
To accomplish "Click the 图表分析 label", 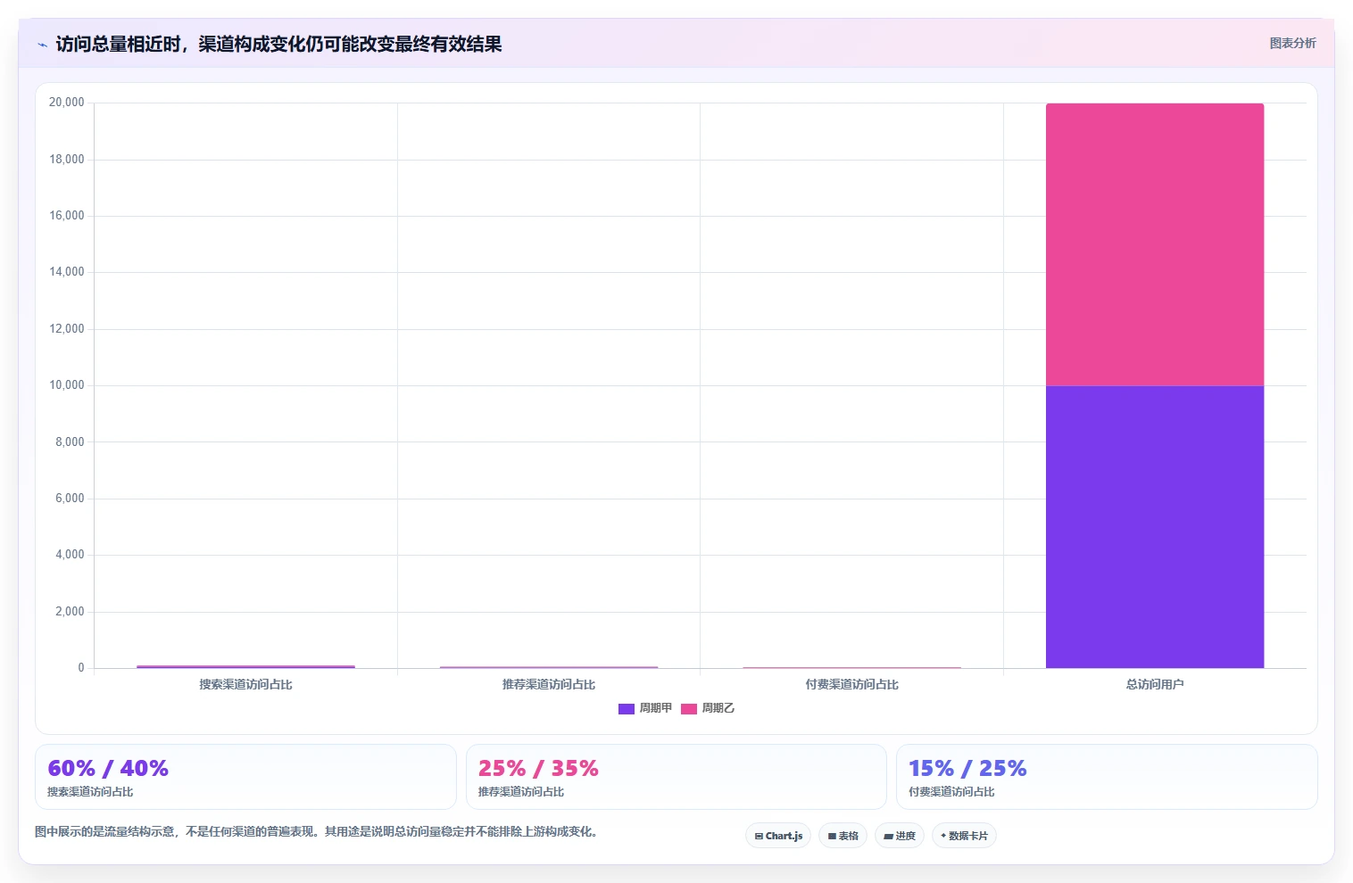I will pos(1292,43).
